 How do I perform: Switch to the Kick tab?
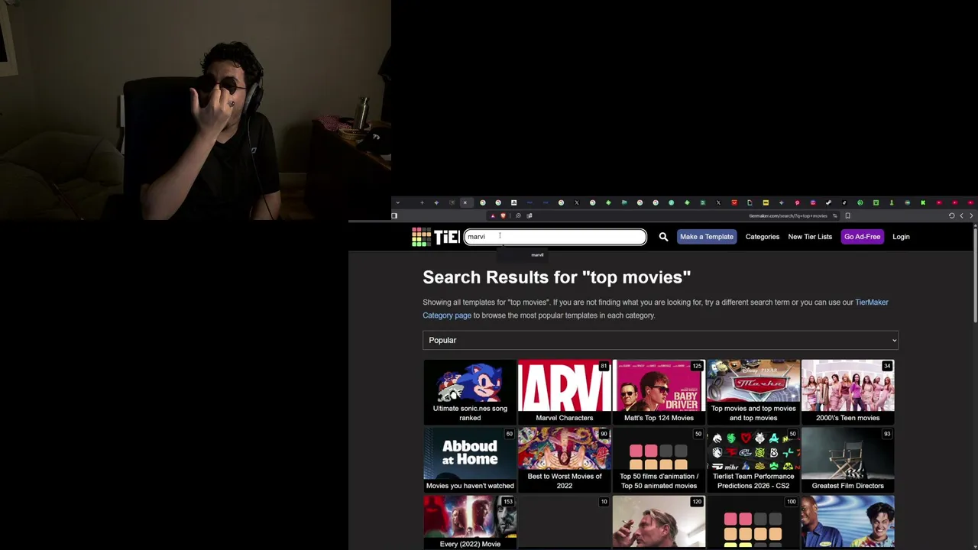tap(923, 202)
